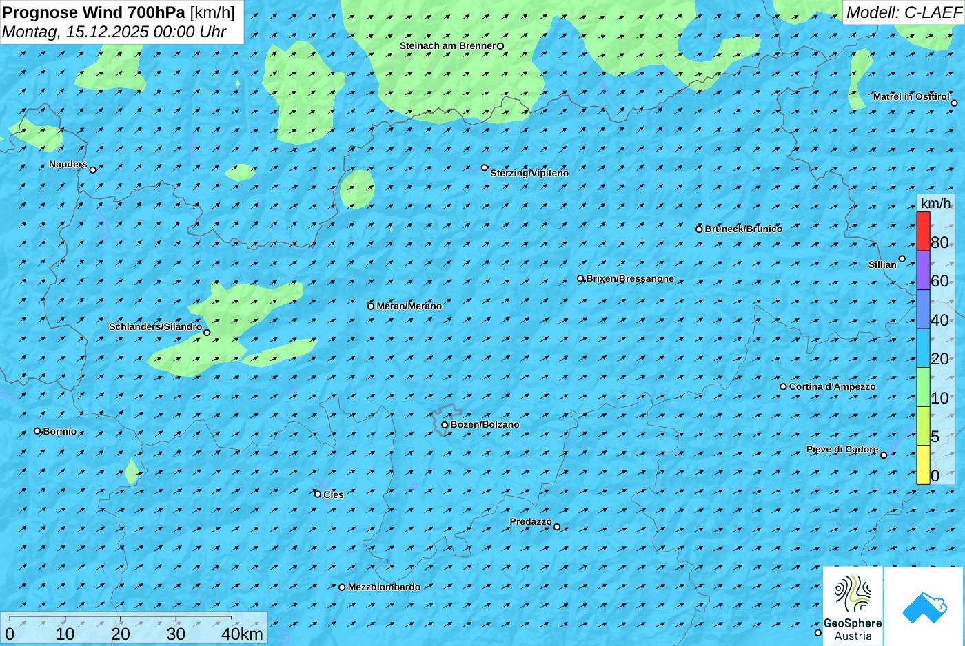Select the Sterzing/Vipiteno location marker
Image resolution: width=965 pixels, height=646 pixels.
(x=485, y=167)
